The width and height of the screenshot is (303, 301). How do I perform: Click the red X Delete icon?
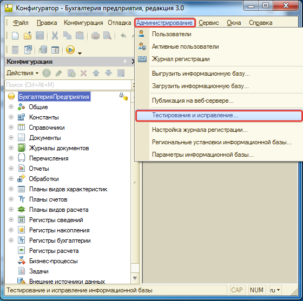point(83,73)
